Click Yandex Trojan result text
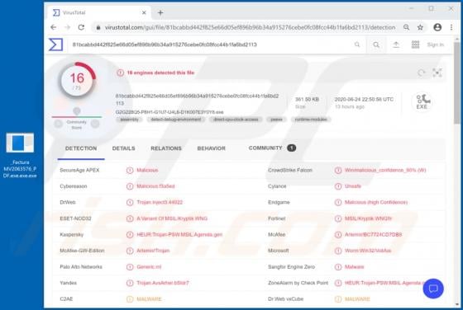Viewport: 463px width, 310px height. 163,283
